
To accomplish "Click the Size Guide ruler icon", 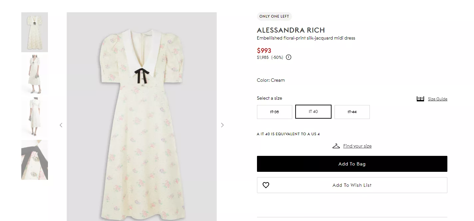I will tap(420, 99).
